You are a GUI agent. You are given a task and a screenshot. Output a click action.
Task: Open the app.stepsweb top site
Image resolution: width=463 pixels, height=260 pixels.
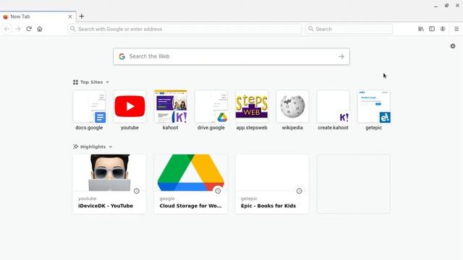click(x=252, y=110)
